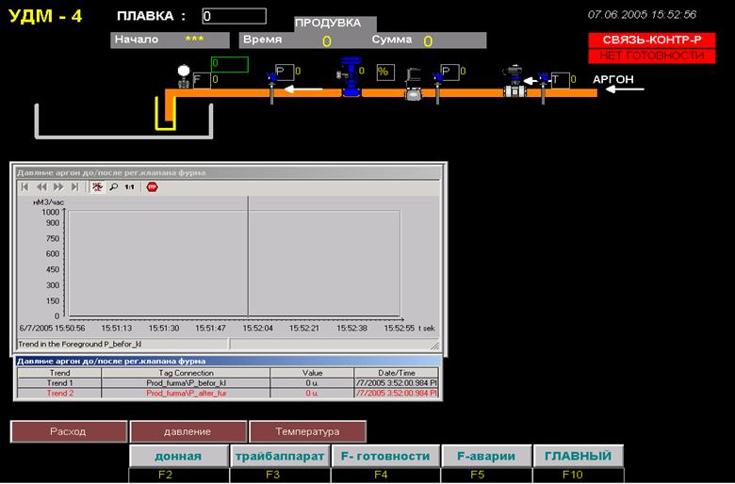
Task: Jump to first trend record button
Action: coord(24,187)
